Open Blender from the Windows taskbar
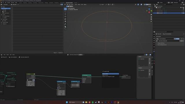 118,102
